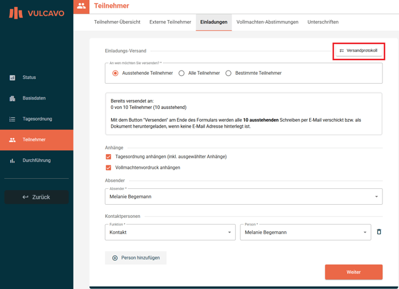This screenshot has width=399, height=289.
Task: Click the Person hinzufügen button
Action: pyautogui.click(x=136, y=258)
